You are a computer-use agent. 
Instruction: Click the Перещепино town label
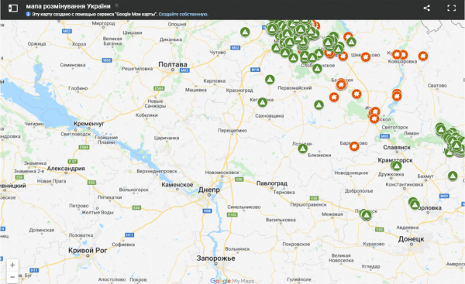point(232,130)
